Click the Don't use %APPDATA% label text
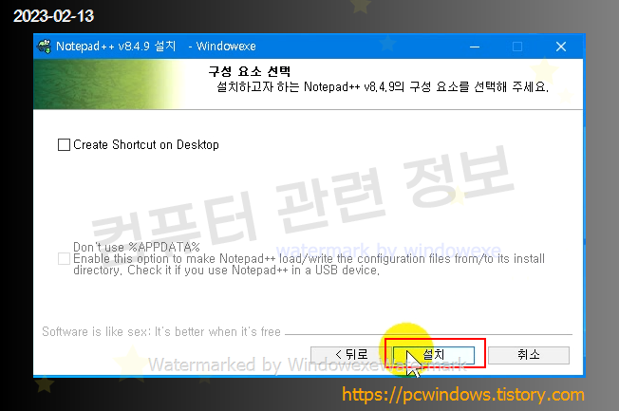The width and height of the screenshot is (619, 411). (x=137, y=247)
